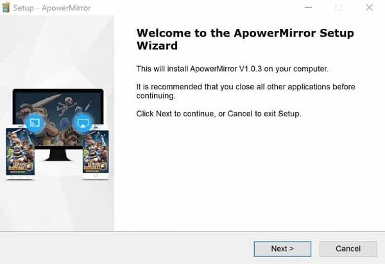
Task: Click the monitor screen showing the game
Action: click(x=58, y=118)
